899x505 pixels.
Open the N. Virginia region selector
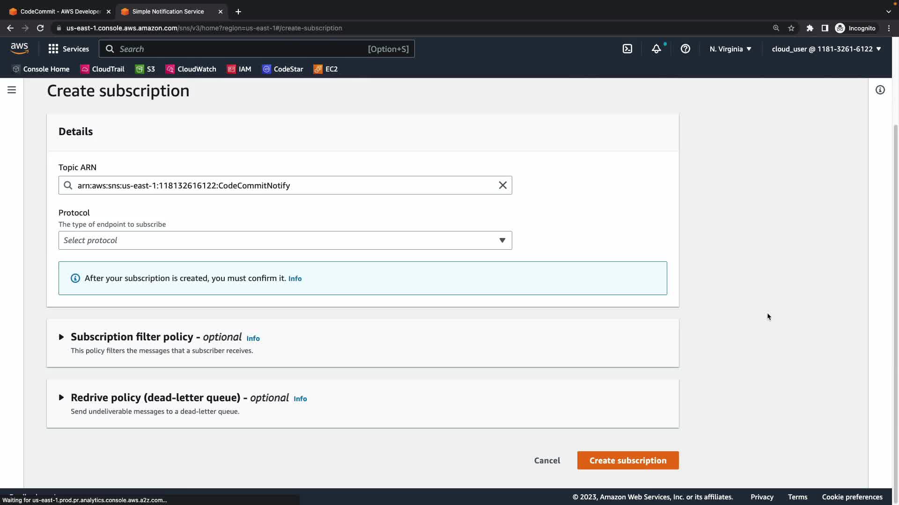pyautogui.click(x=730, y=49)
